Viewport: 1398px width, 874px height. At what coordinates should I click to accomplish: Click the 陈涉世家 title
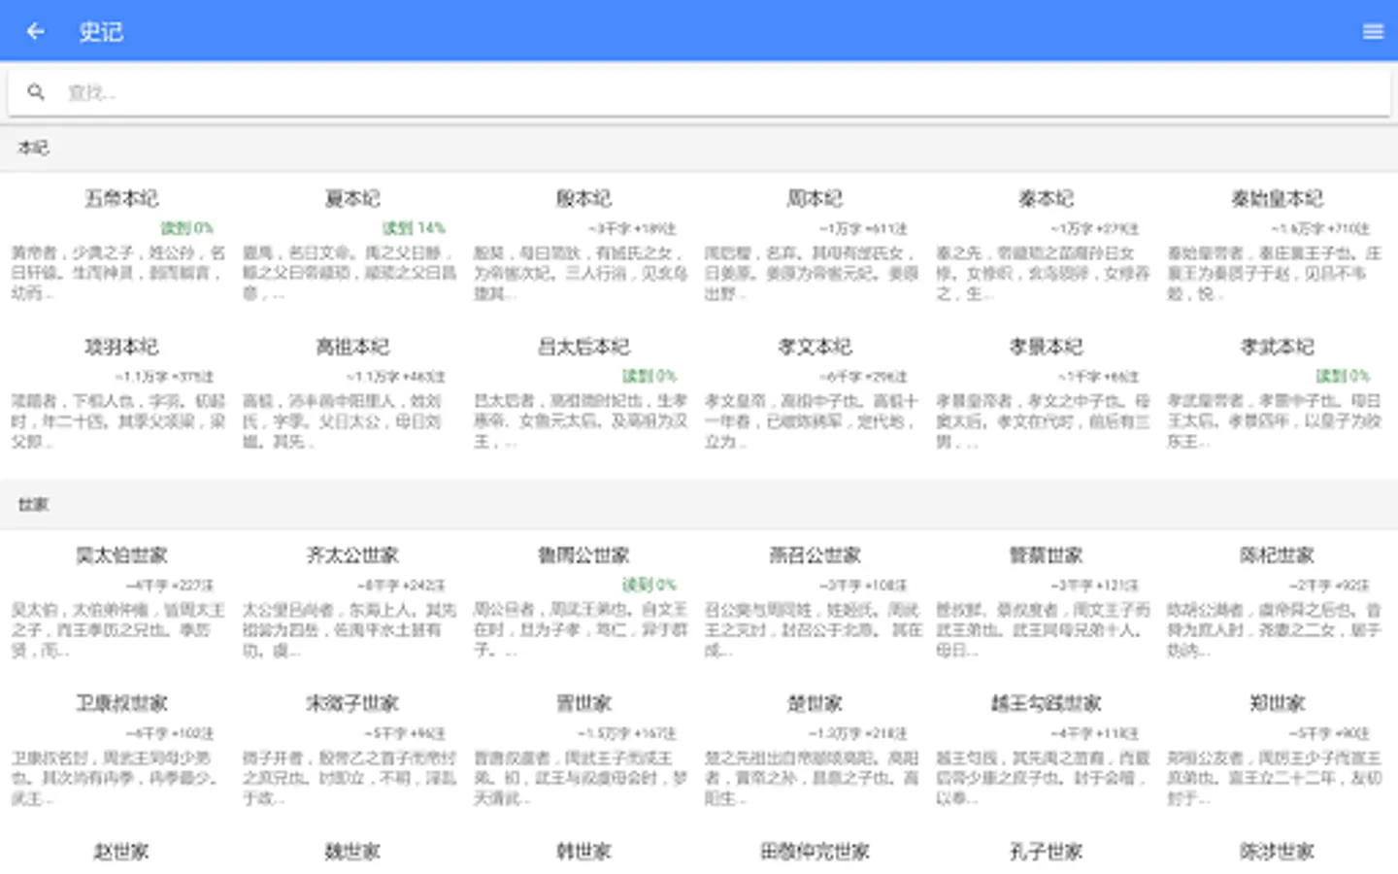tap(1276, 852)
